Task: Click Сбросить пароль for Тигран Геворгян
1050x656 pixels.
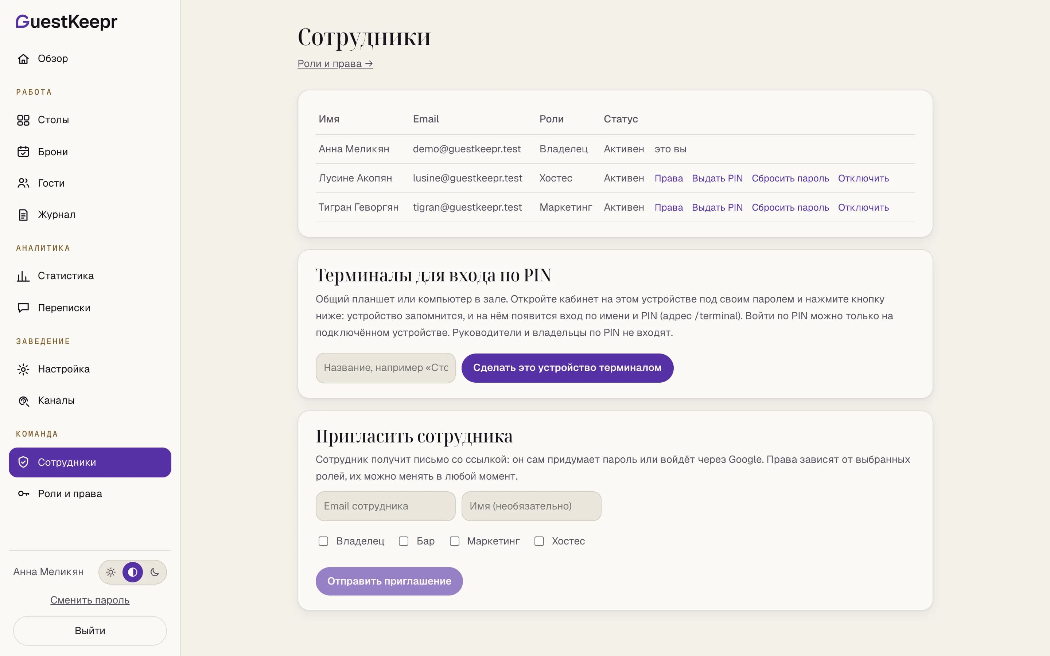Action: [x=790, y=207]
